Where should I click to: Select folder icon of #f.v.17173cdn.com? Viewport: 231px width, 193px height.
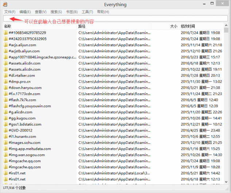point(5,94)
